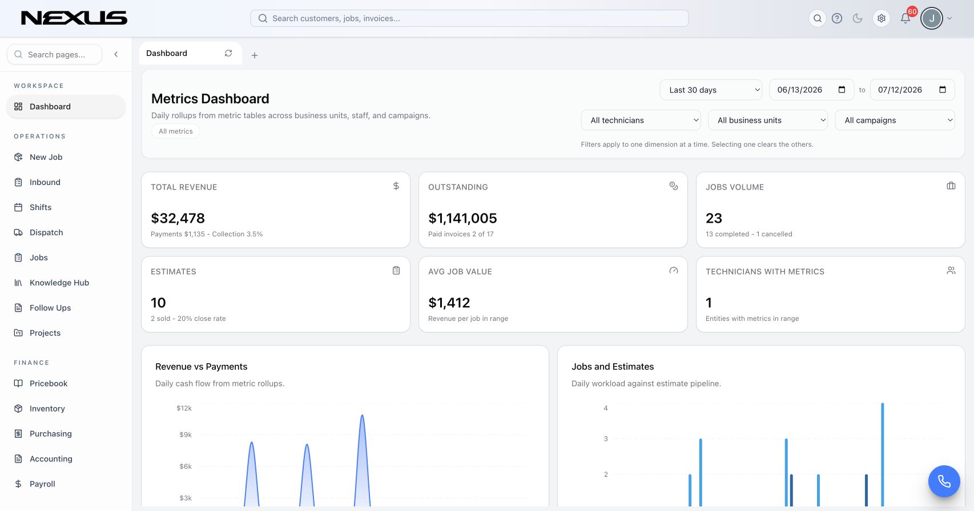Screen dimensions: 974x511
Task: Open Dashboard in the sidebar
Action: 66,107
